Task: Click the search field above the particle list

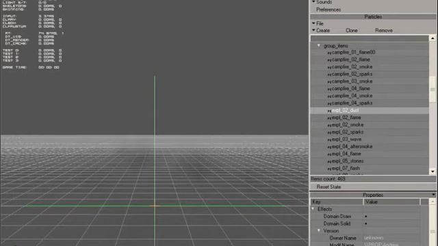Action: [x=370, y=38]
